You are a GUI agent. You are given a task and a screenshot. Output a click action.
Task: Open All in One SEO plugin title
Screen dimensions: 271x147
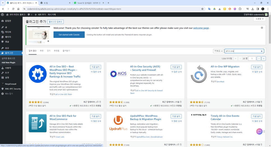click(x=65, y=71)
